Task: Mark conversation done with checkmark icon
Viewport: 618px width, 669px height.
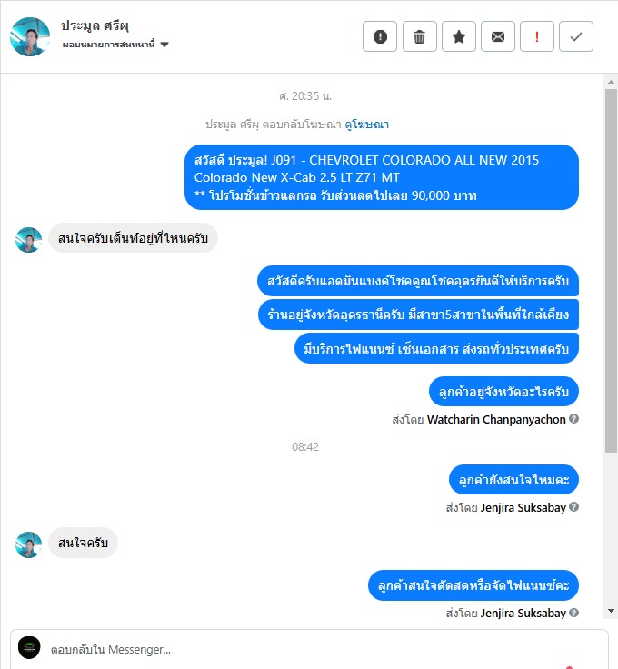Action: tap(576, 36)
